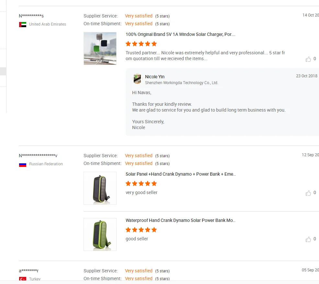319x284 pixels.
Task: Click star rating under Solar Panel Hand Crank
Action: pos(141,184)
